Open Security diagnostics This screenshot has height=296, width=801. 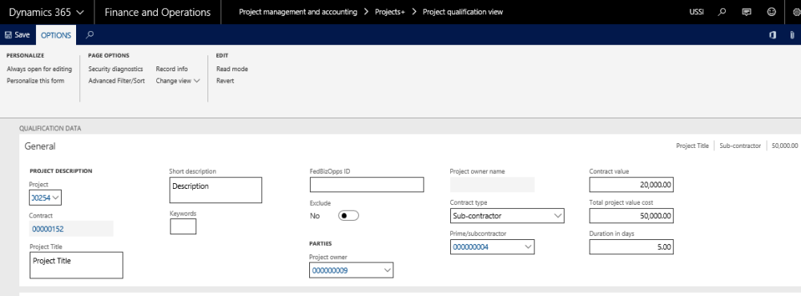tap(115, 69)
